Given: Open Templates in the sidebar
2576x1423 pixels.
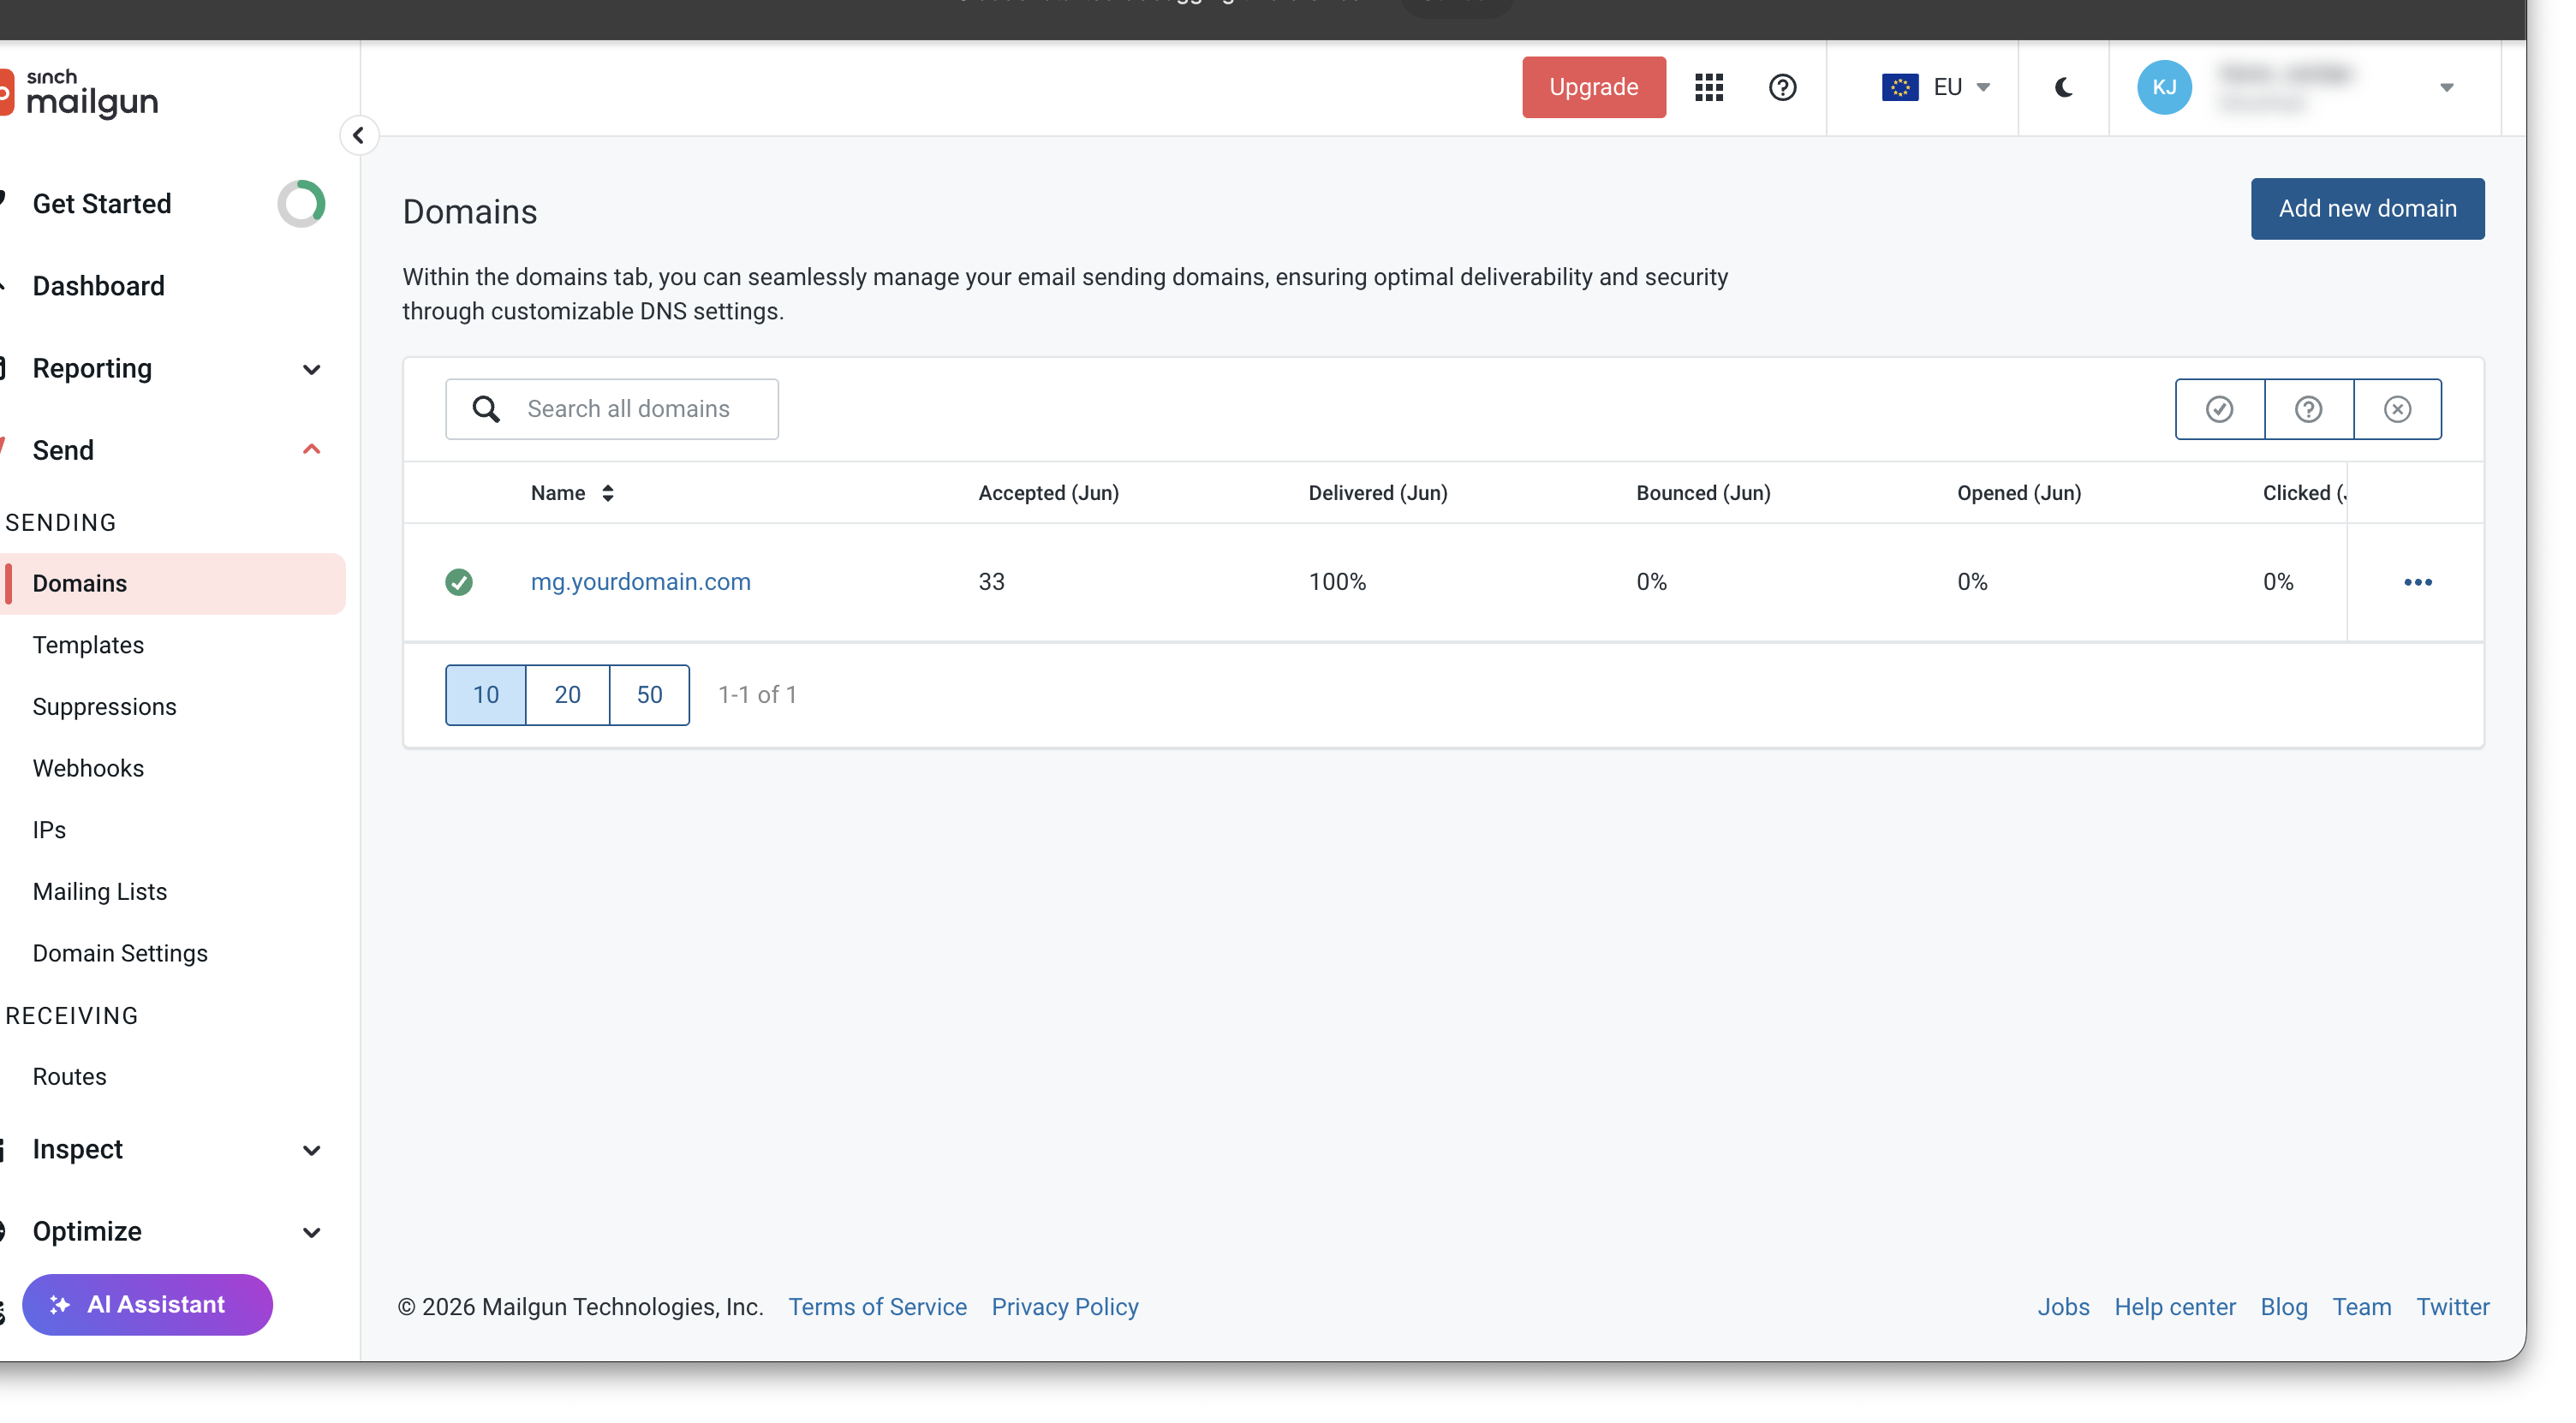Looking at the screenshot, I should tap(88, 645).
